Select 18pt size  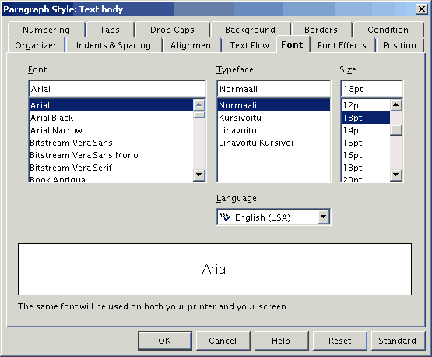click(366, 168)
